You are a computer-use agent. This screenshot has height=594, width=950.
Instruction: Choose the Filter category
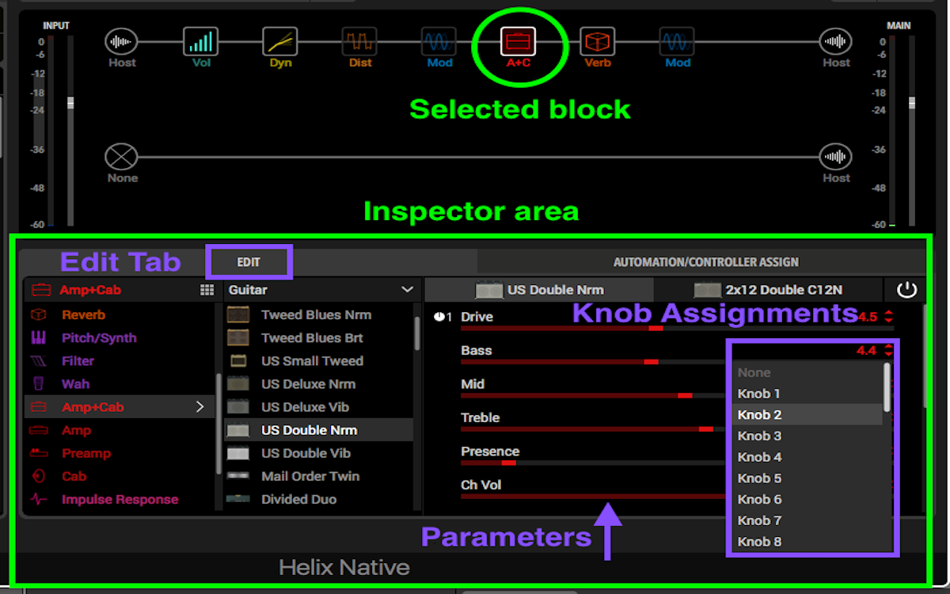pyautogui.click(x=120, y=360)
